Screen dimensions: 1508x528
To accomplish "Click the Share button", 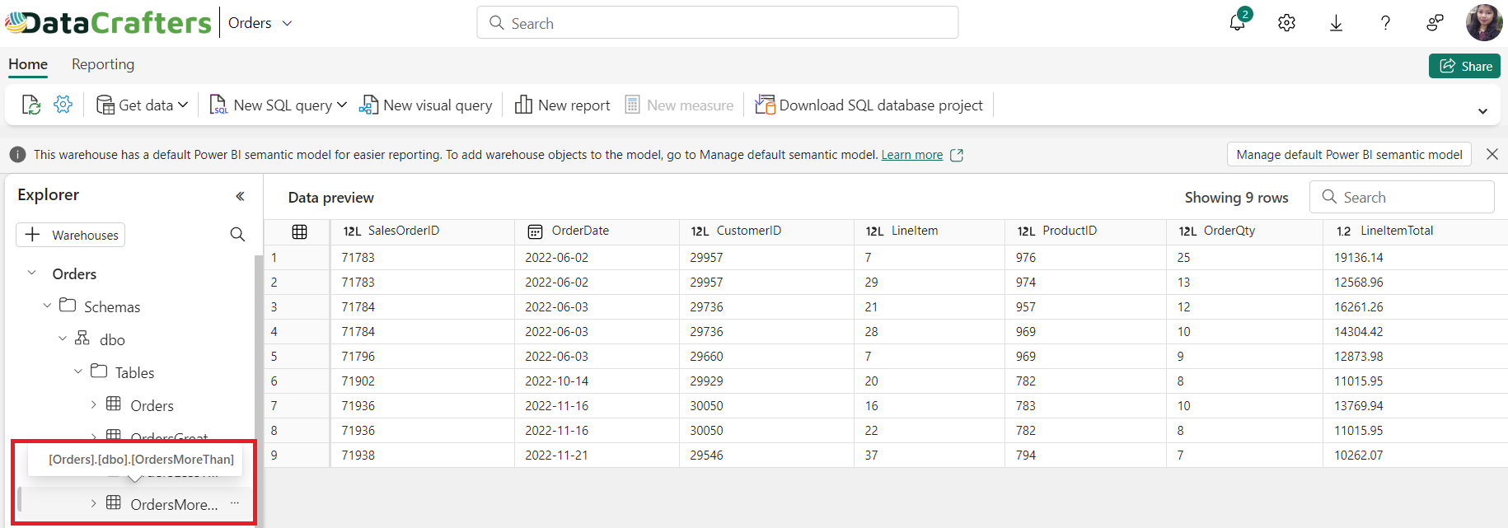I will (1464, 66).
